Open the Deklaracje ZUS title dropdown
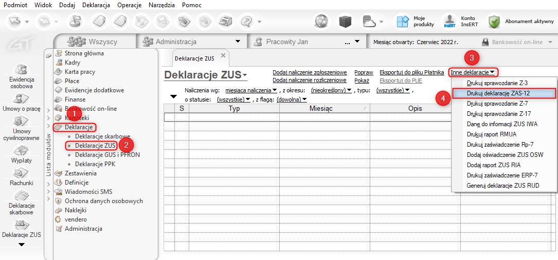 (x=244, y=75)
